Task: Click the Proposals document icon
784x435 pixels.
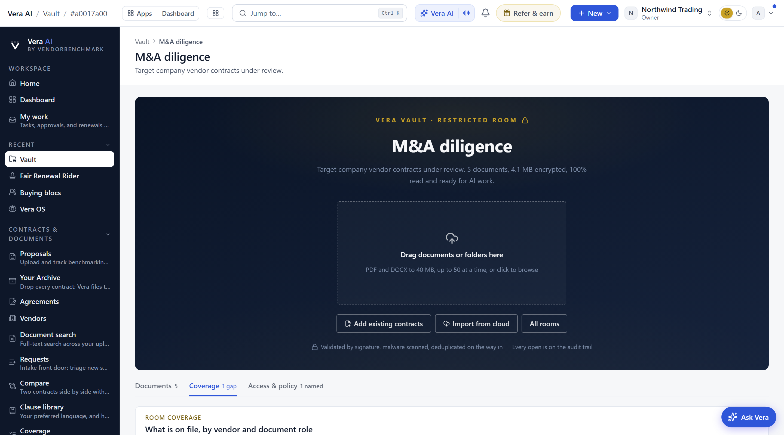Action: point(13,257)
